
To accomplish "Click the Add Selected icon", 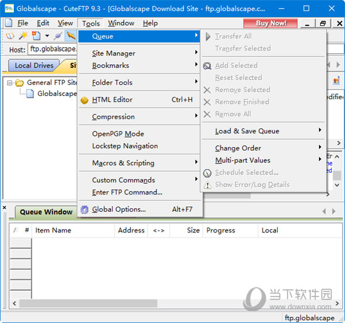I will pos(207,66).
